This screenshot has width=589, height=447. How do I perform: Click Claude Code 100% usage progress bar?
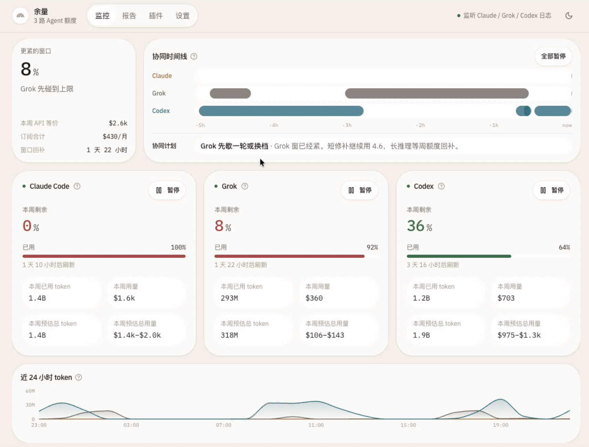tap(104, 256)
